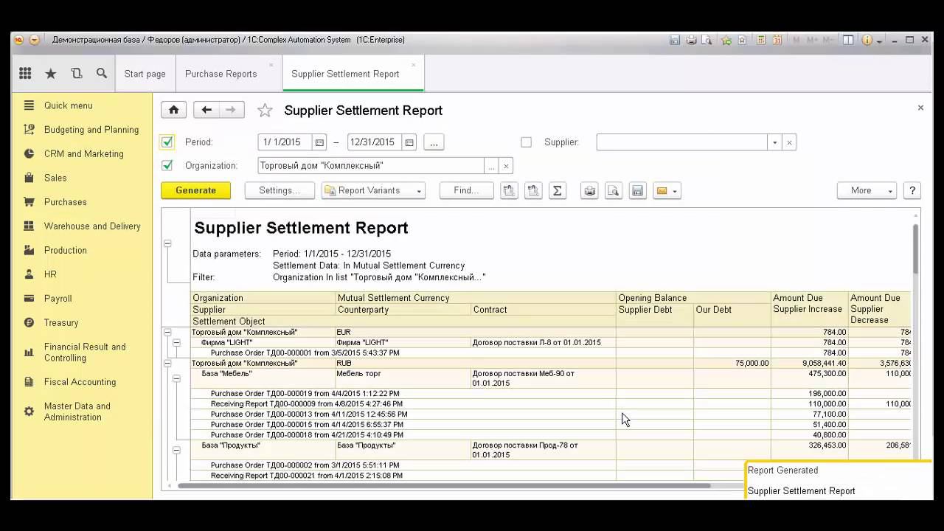
Task: Switch to the Purchase Reports tab
Action: point(221,74)
